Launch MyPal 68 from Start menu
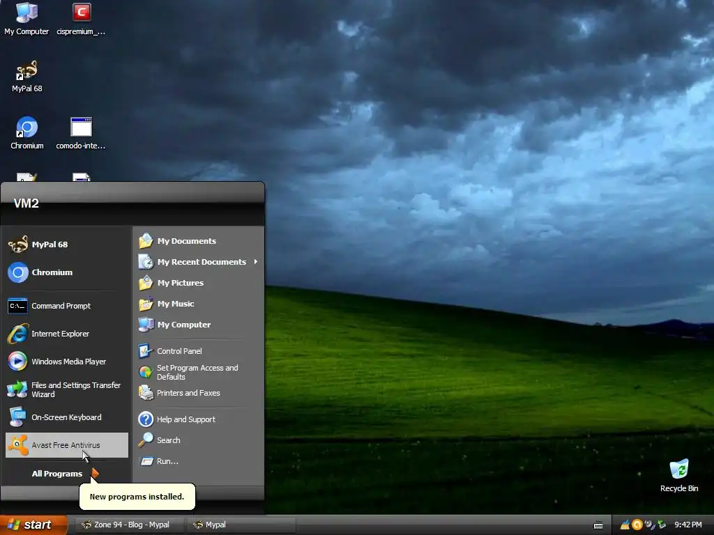This screenshot has width=714, height=535. coord(66,245)
